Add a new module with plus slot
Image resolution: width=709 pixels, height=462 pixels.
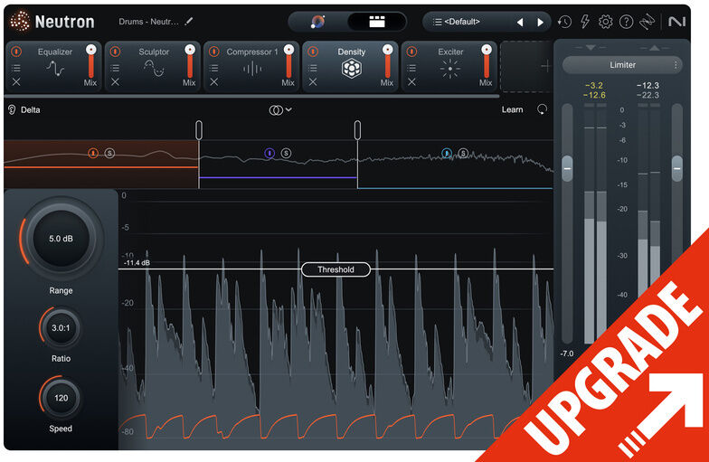click(545, 67)
